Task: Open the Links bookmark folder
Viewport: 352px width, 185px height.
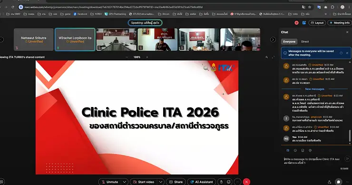Action: pos(293,14)
